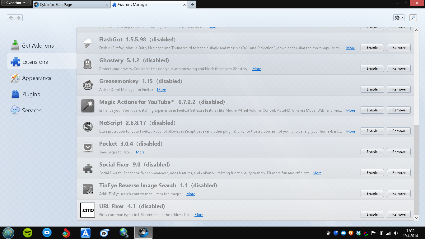Image resolution: width=425 pixels, height=239 pixels.
Task: Open Spotify from the taskbar
Action: [x=28, y=233]
